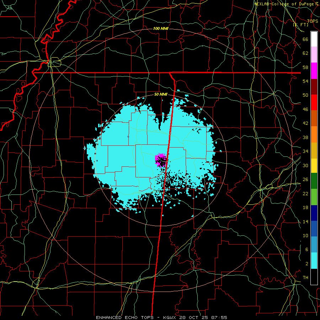Click the steel blue 14 kft swatch
320x320 pixels.
(314, 245)
